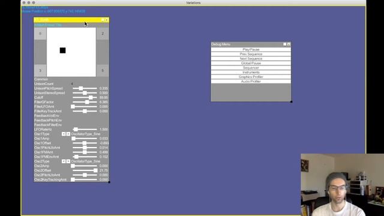Close the synth panel using its title-bar X
Viewport: 384px width, 216px height.
[107, 20]
